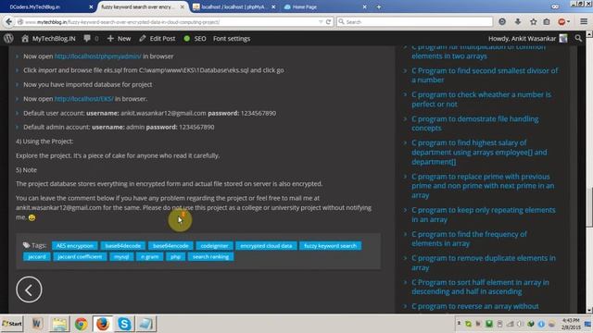This screenshot has width=593, height=333.
Task: Select the jaccard coefficient tag
Action: (x=80, y=257)
